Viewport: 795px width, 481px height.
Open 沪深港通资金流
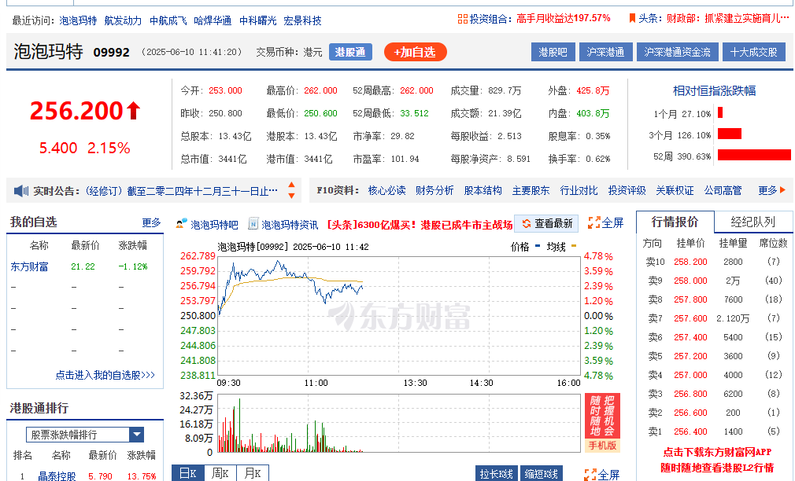(678, 52)
